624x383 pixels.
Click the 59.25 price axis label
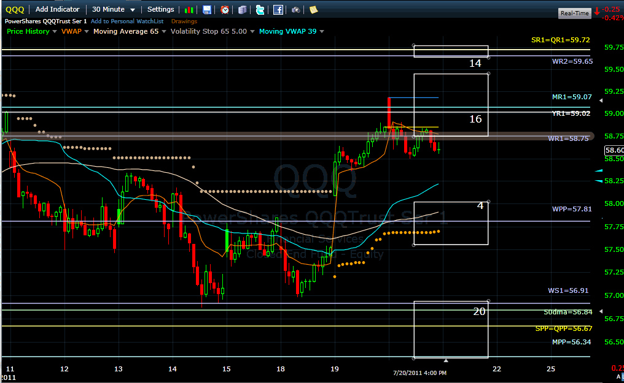tap(614, 92)
